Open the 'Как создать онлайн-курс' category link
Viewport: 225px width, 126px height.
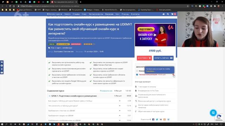coord(62,48)
